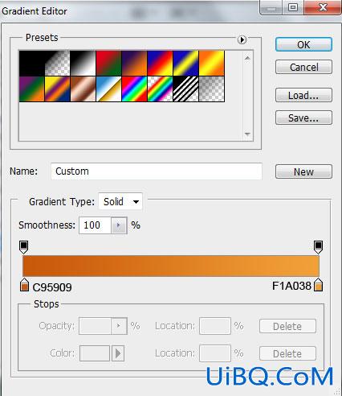342x396 pixels.
Task: Select the right opacity stop above gradient
Action: point(318,247)
